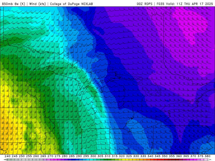This screenshot has height=161, width=215.
Task: Click the 365 value on the color scale
Action: [186, 156]
